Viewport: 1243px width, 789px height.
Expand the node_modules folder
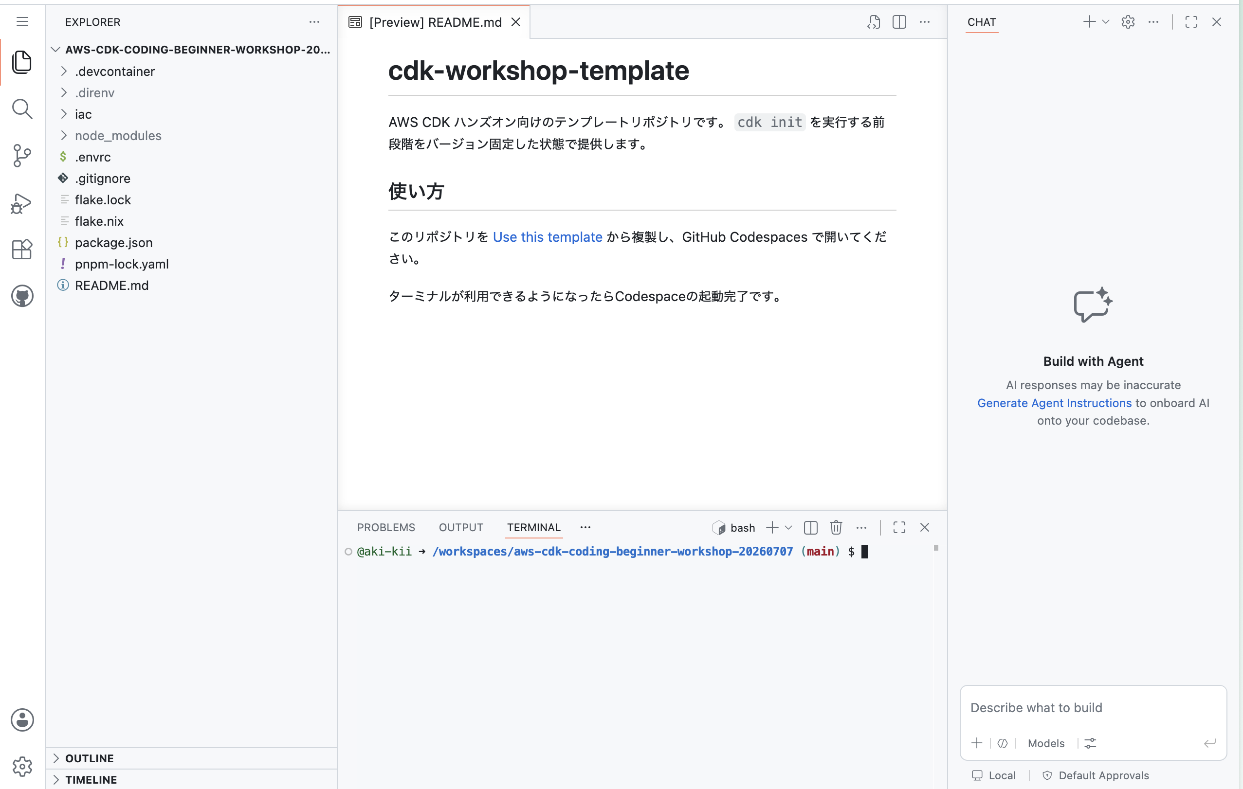click(x=63, y=135)
